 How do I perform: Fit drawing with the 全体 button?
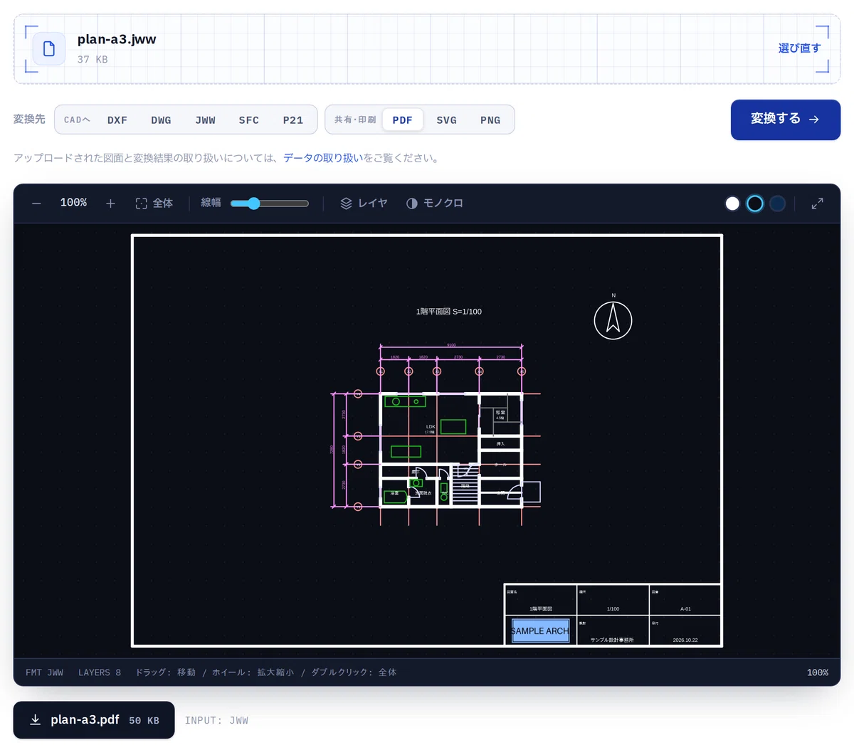pyautogui.click(x=154, y=204)
